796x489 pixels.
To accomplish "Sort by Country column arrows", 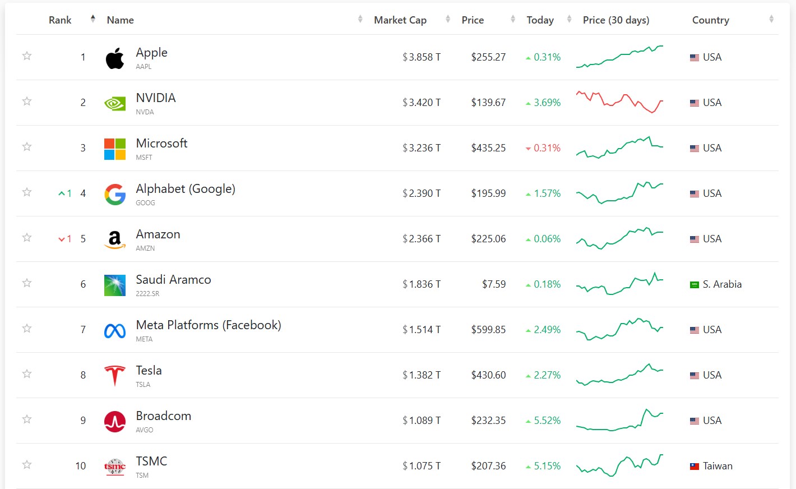I will click(771, 19).
